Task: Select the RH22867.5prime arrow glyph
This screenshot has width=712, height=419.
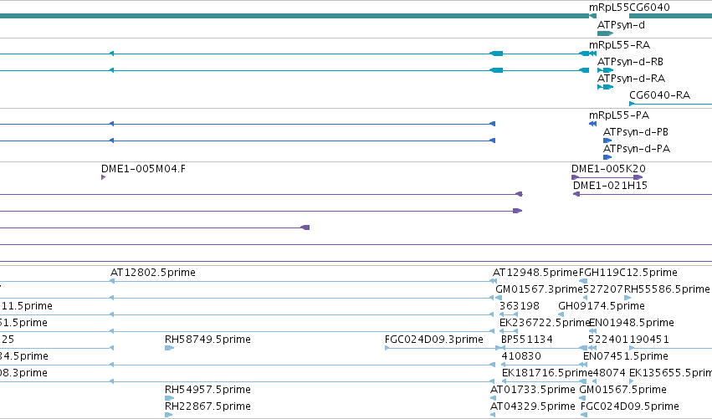Action: pyautogui.click(x=168, y=415)
